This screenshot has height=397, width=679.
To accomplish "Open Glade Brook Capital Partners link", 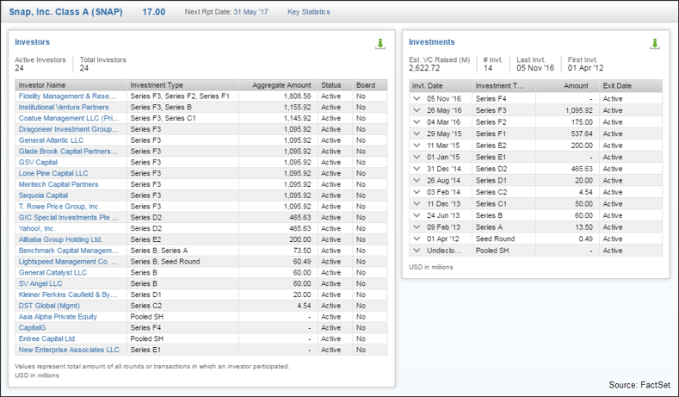I will coord(68,152).
